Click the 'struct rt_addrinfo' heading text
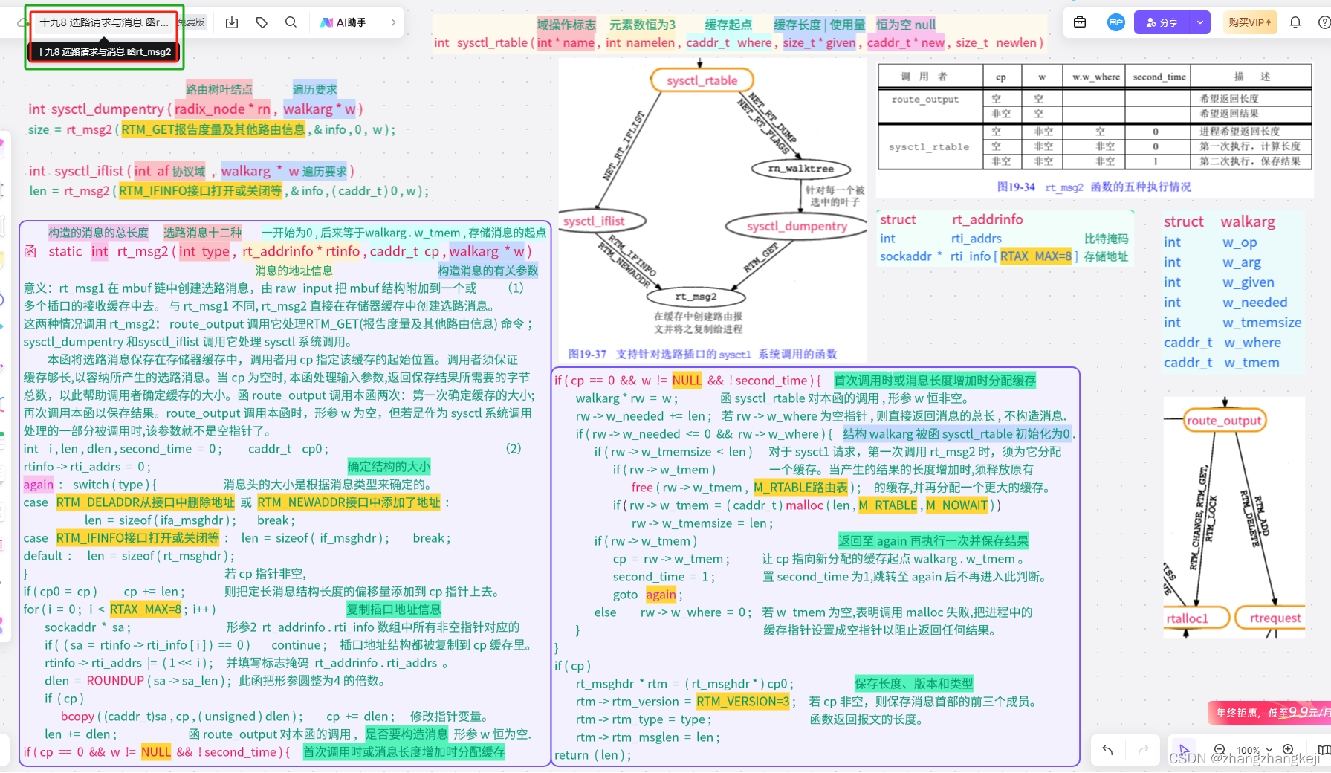 pos(951,219)
